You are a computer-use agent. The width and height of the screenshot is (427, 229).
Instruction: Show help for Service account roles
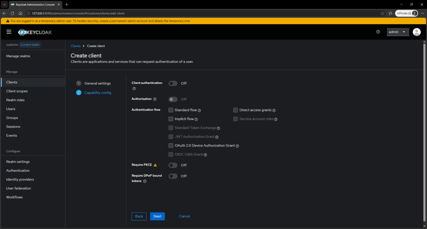click(275, 119)
